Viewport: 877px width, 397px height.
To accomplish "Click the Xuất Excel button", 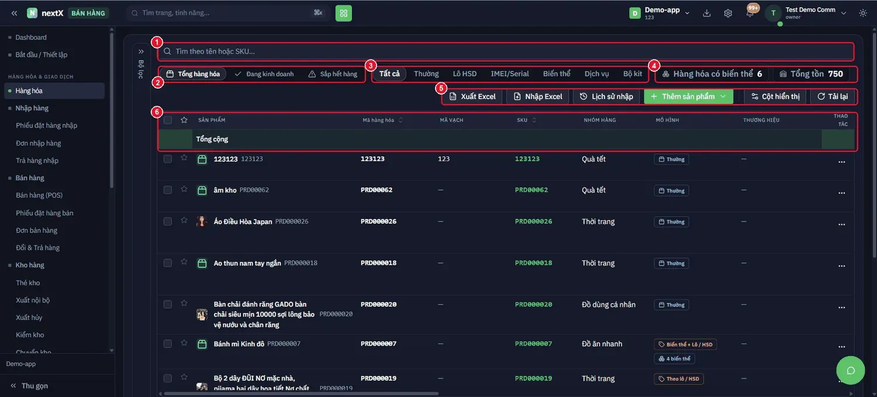I will [472, 96].
